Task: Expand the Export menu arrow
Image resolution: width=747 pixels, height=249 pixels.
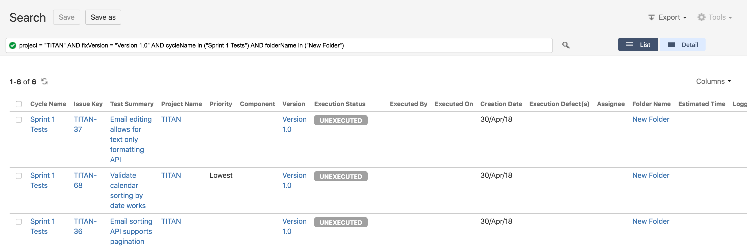Action: [x=685, y=17]
